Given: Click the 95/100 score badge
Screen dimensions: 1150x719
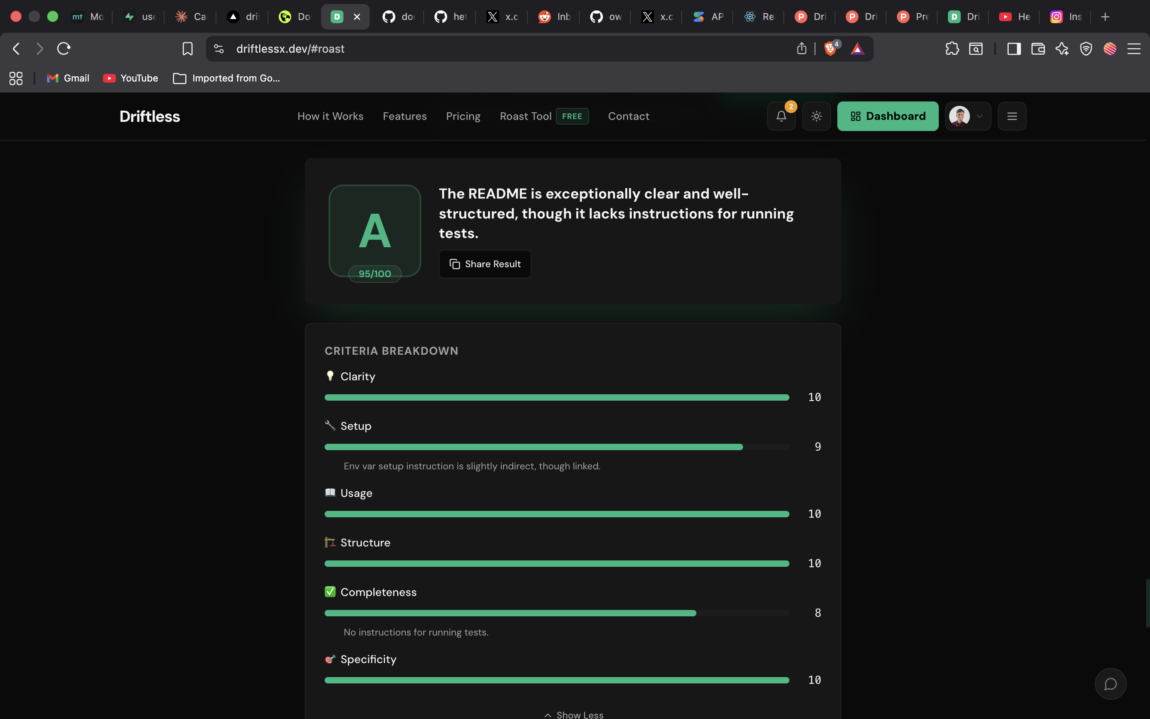Looking at the screenshot, I should 375,274.
